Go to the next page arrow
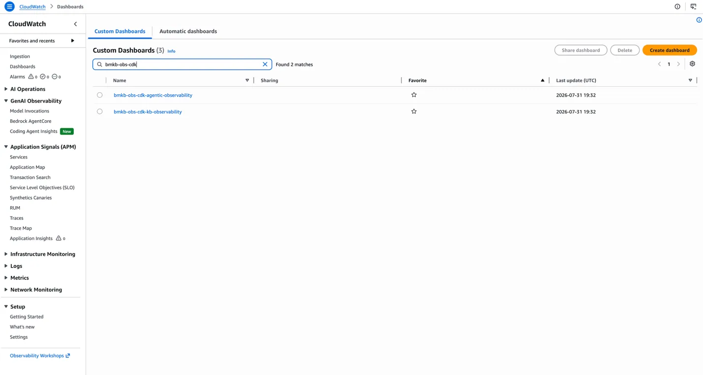The height and width of the screenshot is (375, 703). (x=678, y=64)
